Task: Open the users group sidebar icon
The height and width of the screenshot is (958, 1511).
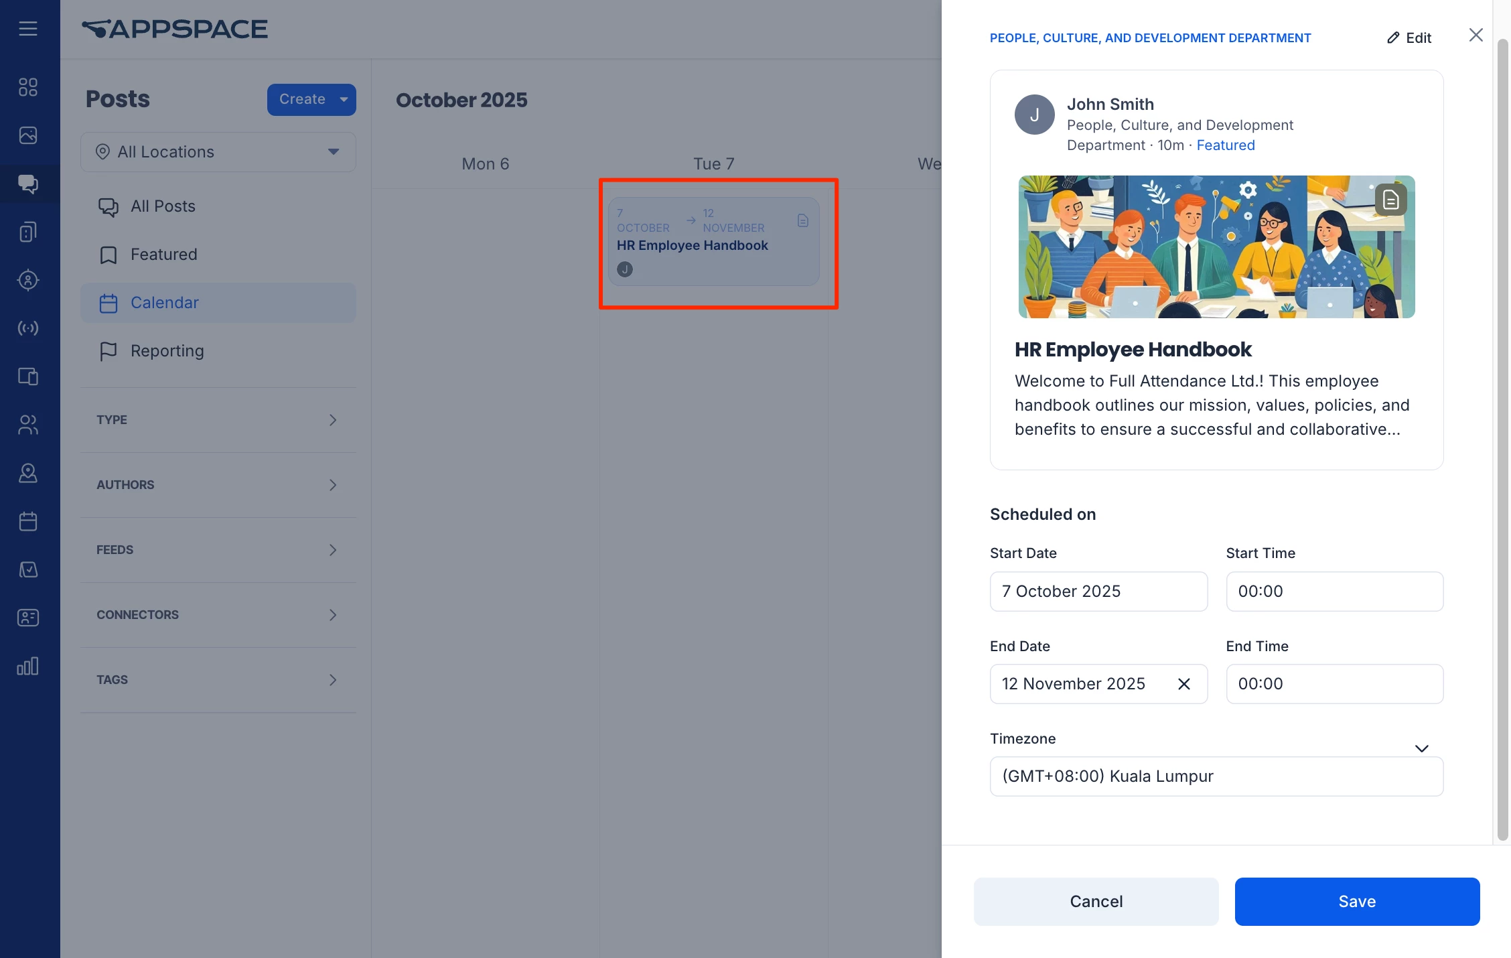Action: click(28, 425)
